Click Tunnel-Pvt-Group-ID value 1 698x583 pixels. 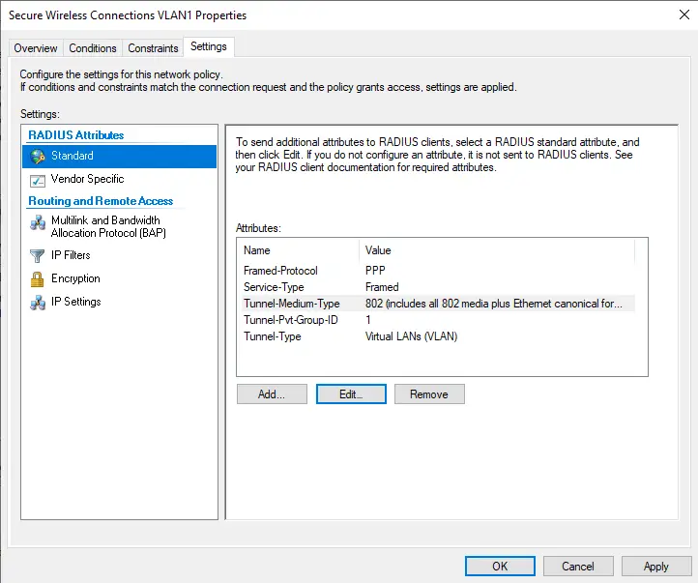(368, 320)
